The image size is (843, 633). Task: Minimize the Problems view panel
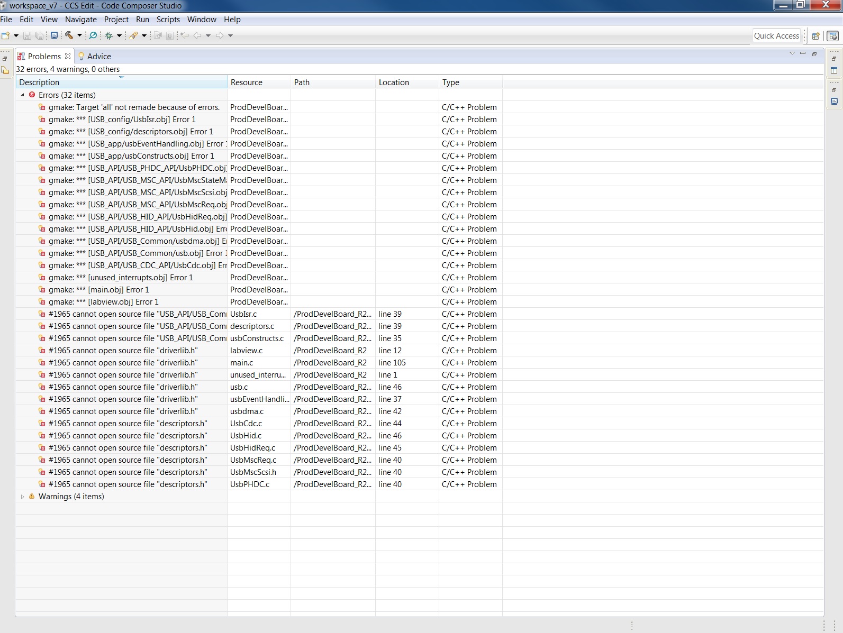[803, 53]
